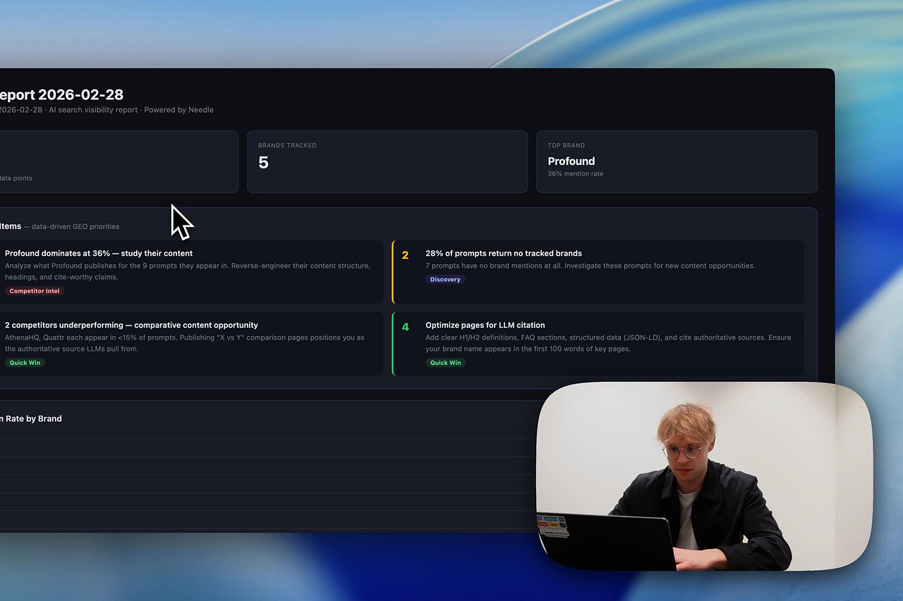The width and height of the screenshot is (903, 601).
Task: Click 'Analyze what Profound publishes' description
Action: pyautogui.click(x=188, y=271)
